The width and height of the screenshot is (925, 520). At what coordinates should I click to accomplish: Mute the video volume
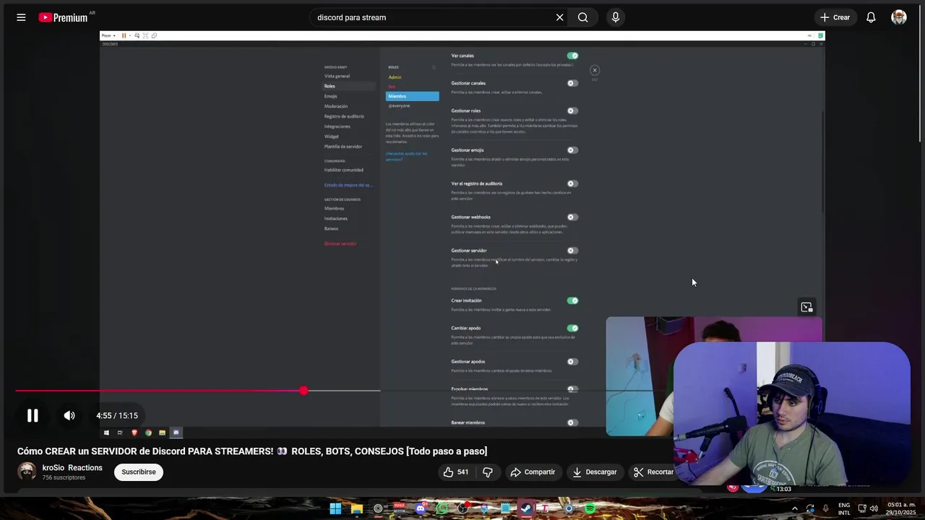(x=69, y=415)
